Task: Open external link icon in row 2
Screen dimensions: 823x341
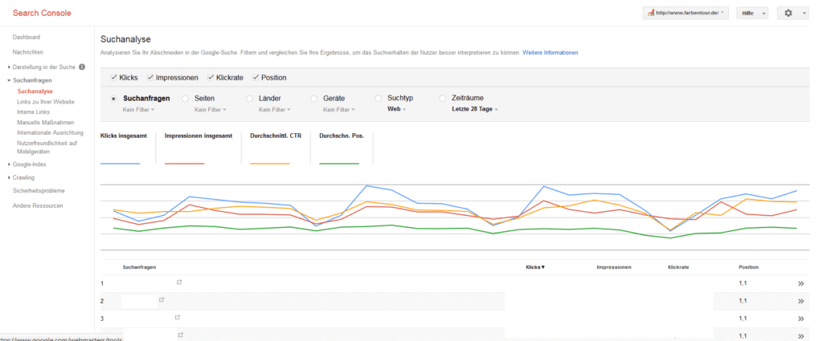Action: click(x=162, y=300)
